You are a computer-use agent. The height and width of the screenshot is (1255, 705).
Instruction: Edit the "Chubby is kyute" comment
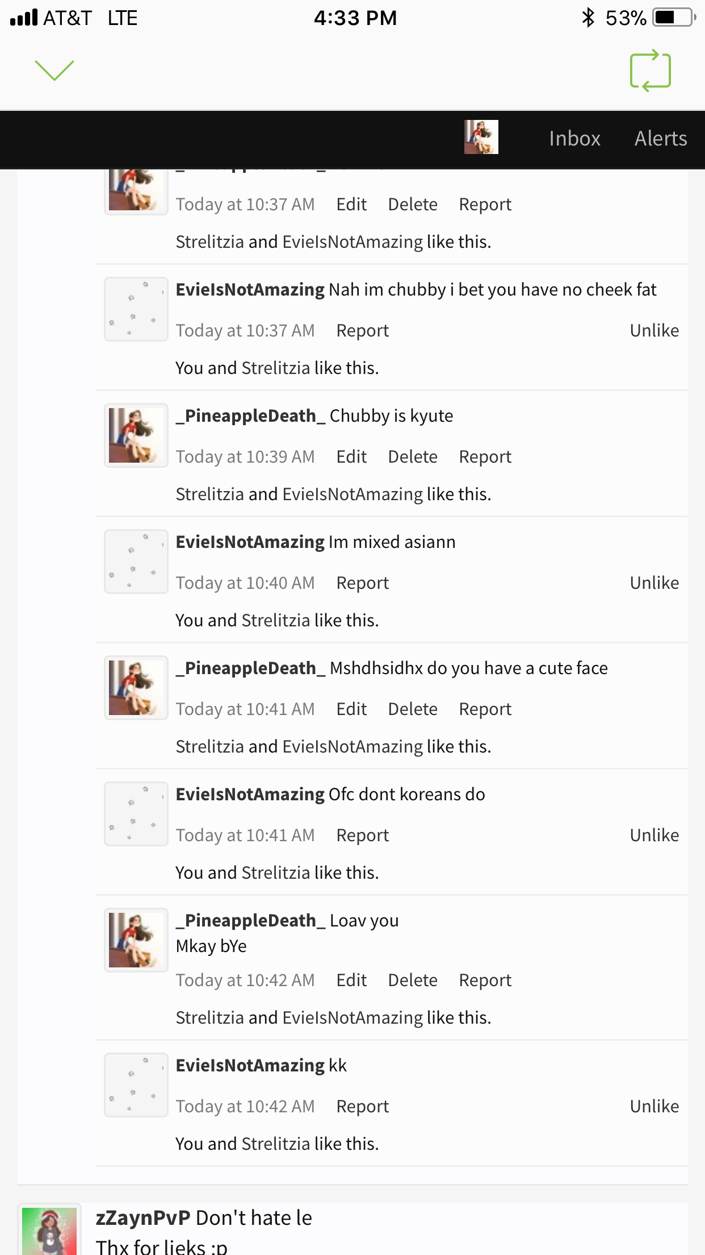[351, 456]
